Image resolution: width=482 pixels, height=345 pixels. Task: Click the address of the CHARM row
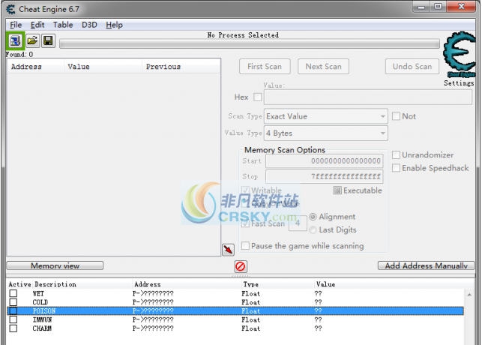tap(153, 328)
